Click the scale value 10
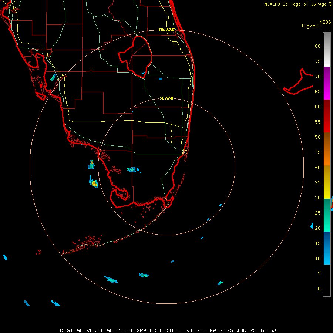This screenshot has height=333, width=333. [318, 259]
